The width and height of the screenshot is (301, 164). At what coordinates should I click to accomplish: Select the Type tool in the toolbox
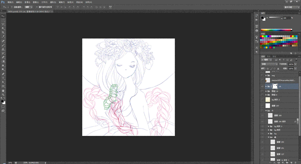pos(3,78)
